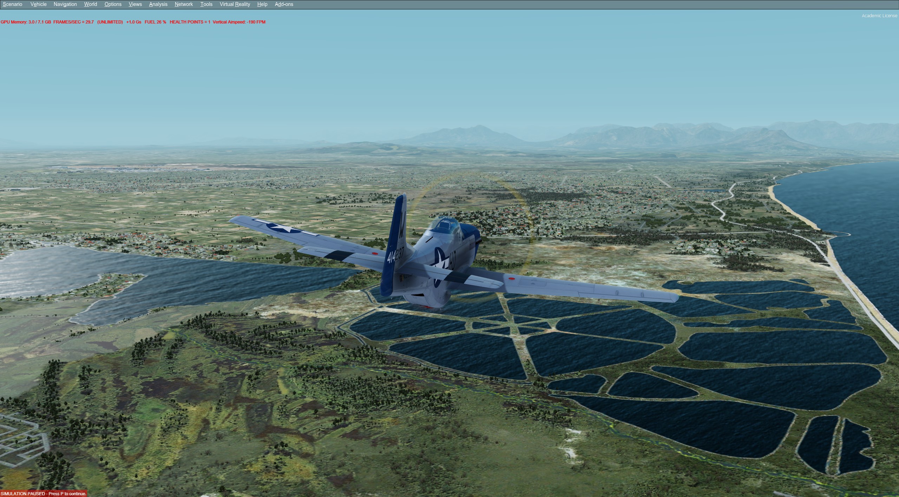899x497 pixels.
Task: Open the Options menu
Action: click(113, 4)
